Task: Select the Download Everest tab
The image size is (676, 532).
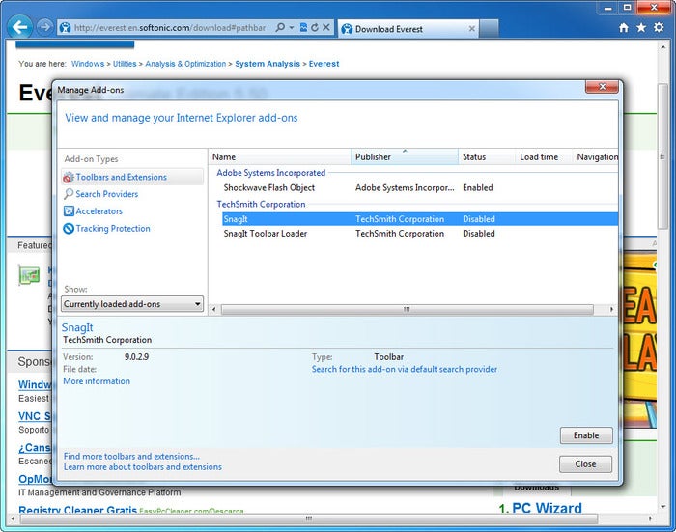Action: [x=408, y=29]
